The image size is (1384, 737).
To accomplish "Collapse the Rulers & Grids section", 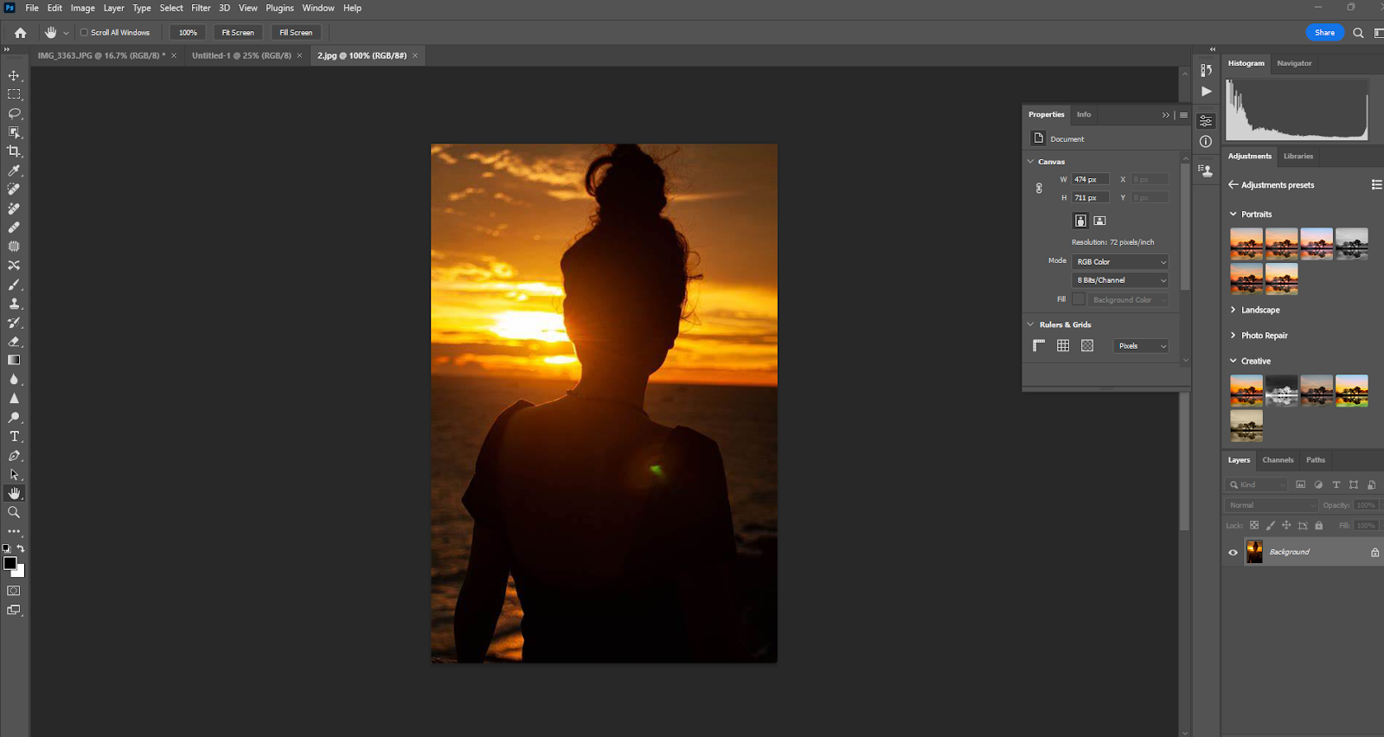I will [x=1030, y=324].
